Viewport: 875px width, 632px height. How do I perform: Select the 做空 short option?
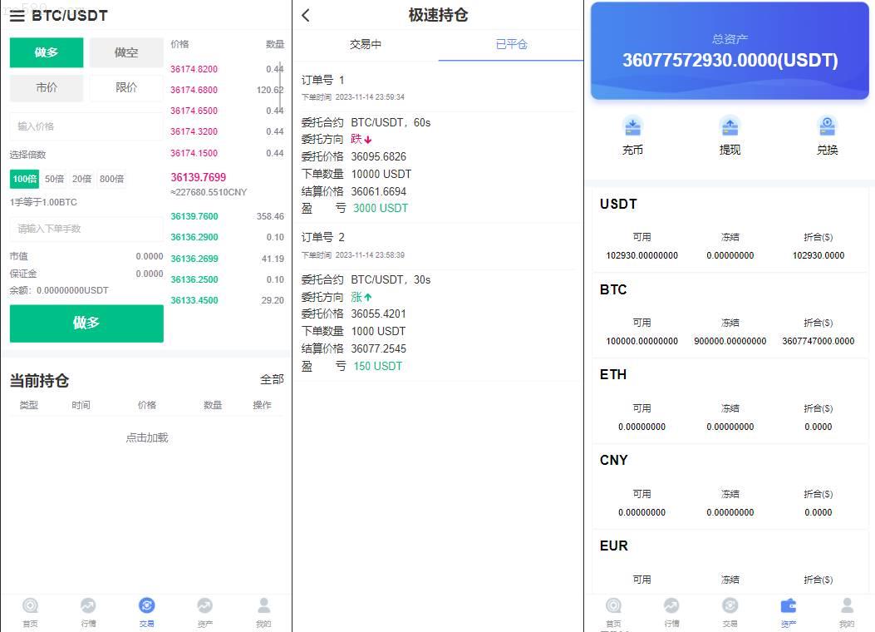[x=126, y=52]
